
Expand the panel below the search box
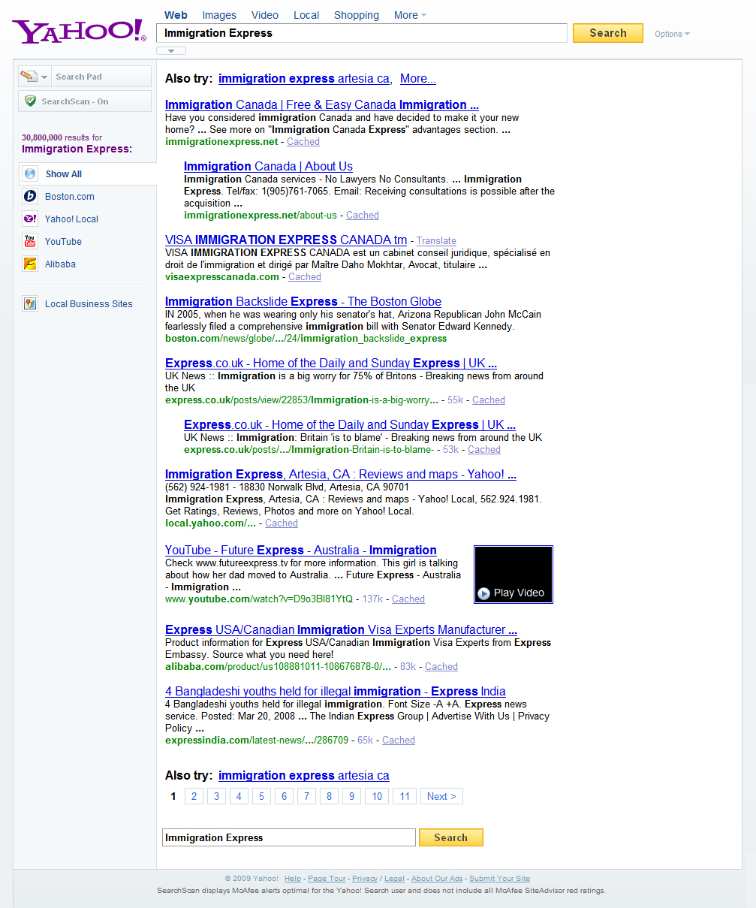point(171,51)
